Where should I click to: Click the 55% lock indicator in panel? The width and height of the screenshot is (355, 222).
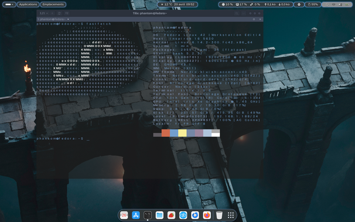pyautogui.click(x=313, y=4)
